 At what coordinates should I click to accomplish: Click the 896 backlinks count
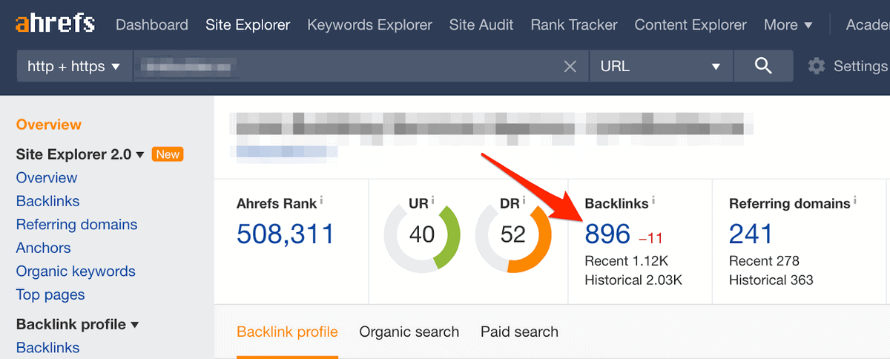[x=607, y=234]
